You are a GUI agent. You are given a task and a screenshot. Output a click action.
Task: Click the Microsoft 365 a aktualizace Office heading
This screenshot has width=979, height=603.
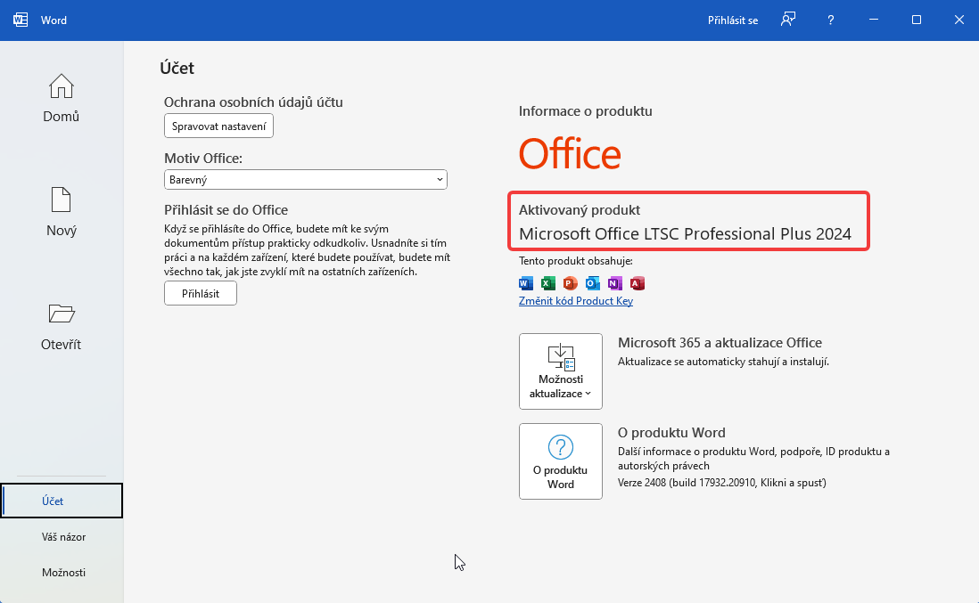[720, 342]
